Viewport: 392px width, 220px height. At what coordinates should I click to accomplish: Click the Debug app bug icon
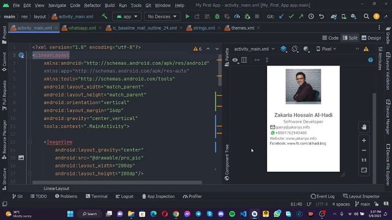click(x=217, y=16)
